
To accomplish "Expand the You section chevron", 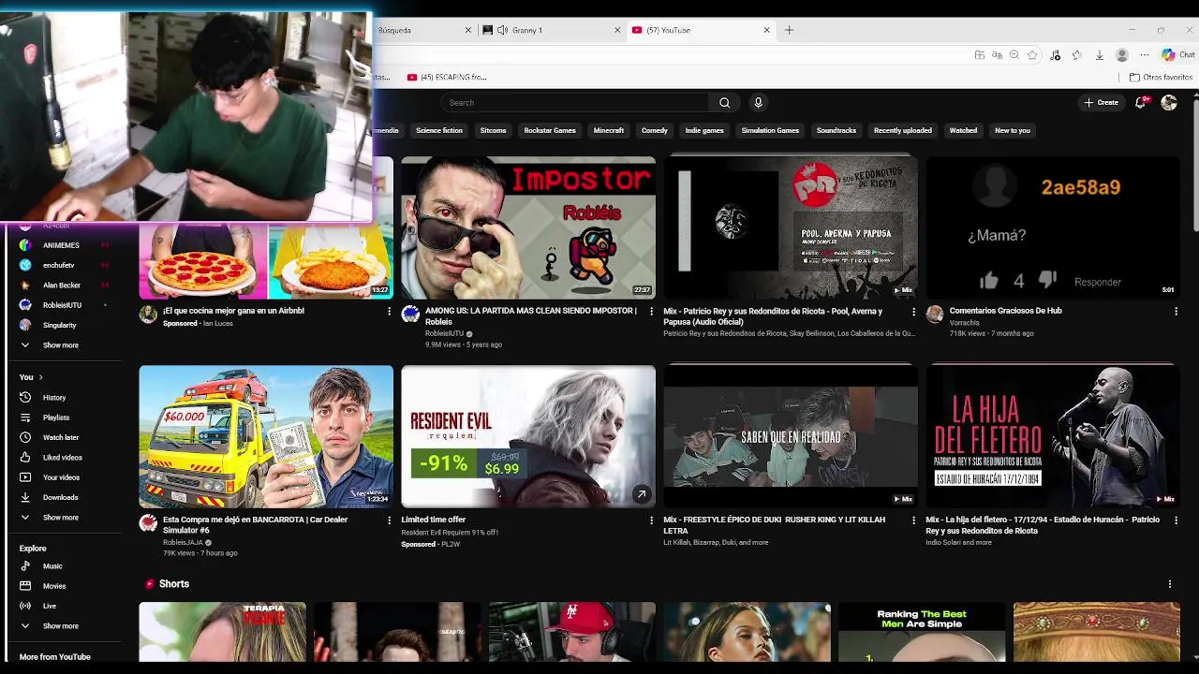I will (x=40, y=377).
